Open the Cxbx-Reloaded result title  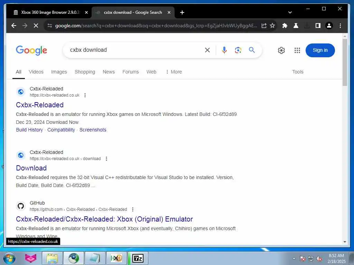click(x=40, y=105)
